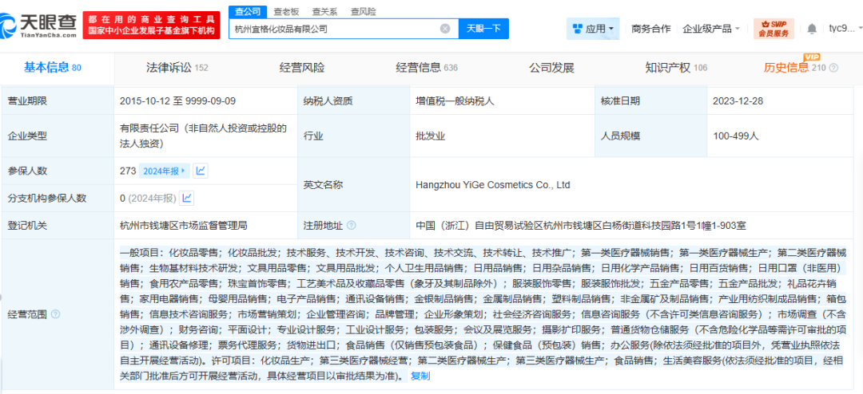Click the registered address text
The image size is (863, 394).
tap(581, 225)
